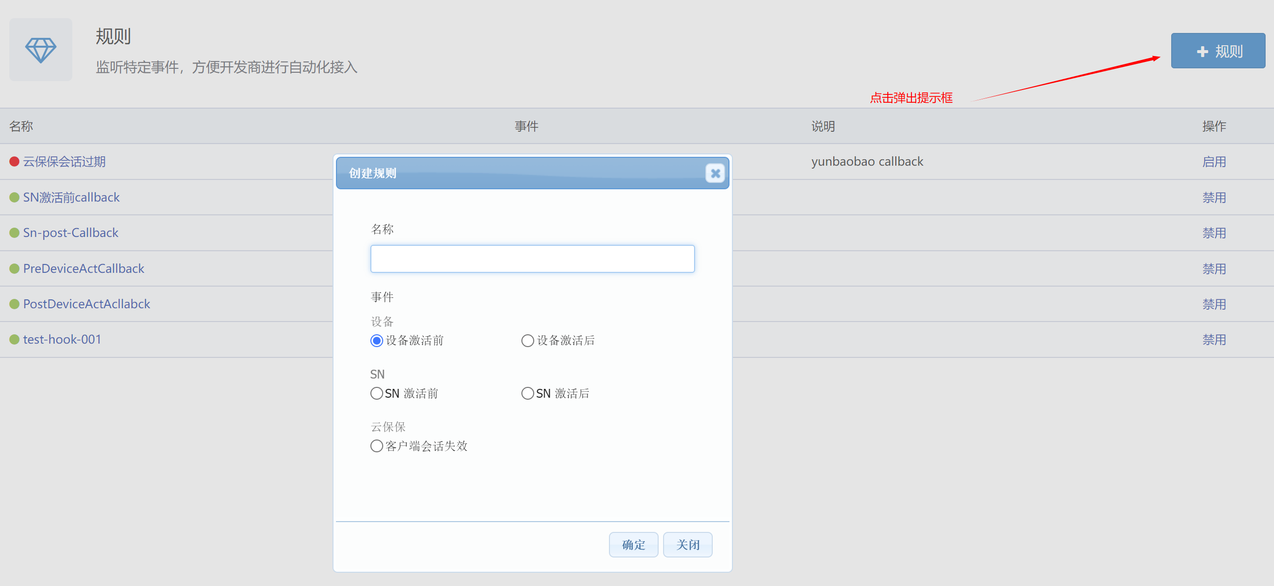The width and height of the screenshot is (1274, 586).
Task: Open the PostDeviceActAcllabck rule
Action: (87, 304)
